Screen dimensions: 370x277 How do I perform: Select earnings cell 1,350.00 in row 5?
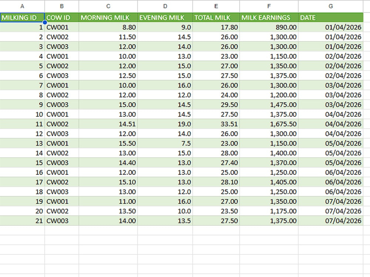(269, 66)
